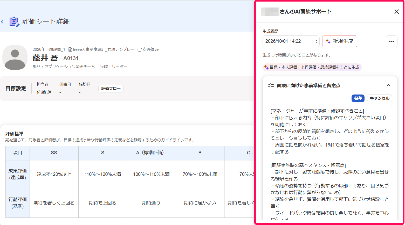Click the checklist icon beside 面談に向けた事前準備と留意点
Viewport: 405px width, 225px height.
[x=271, y=85]
